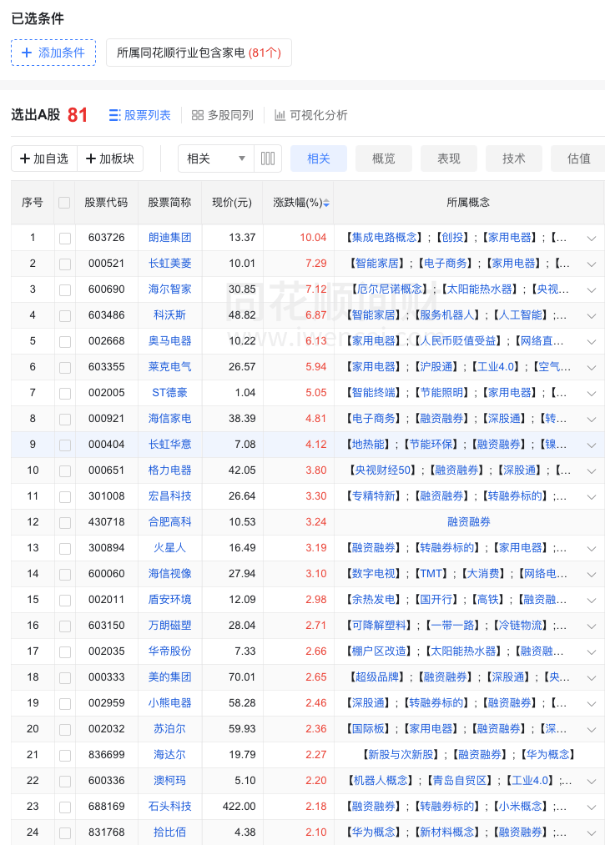Check the box for 格力电器 row
The image size is (605, 845).
pyautogui.click(x=65, y=471)
